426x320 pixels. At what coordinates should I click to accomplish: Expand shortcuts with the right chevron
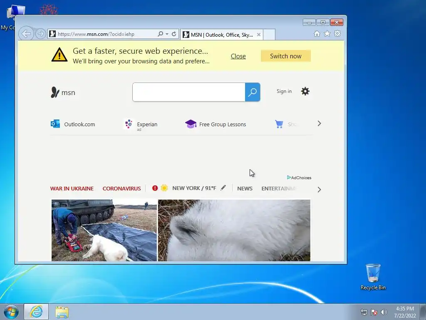[x=319, y=123]
